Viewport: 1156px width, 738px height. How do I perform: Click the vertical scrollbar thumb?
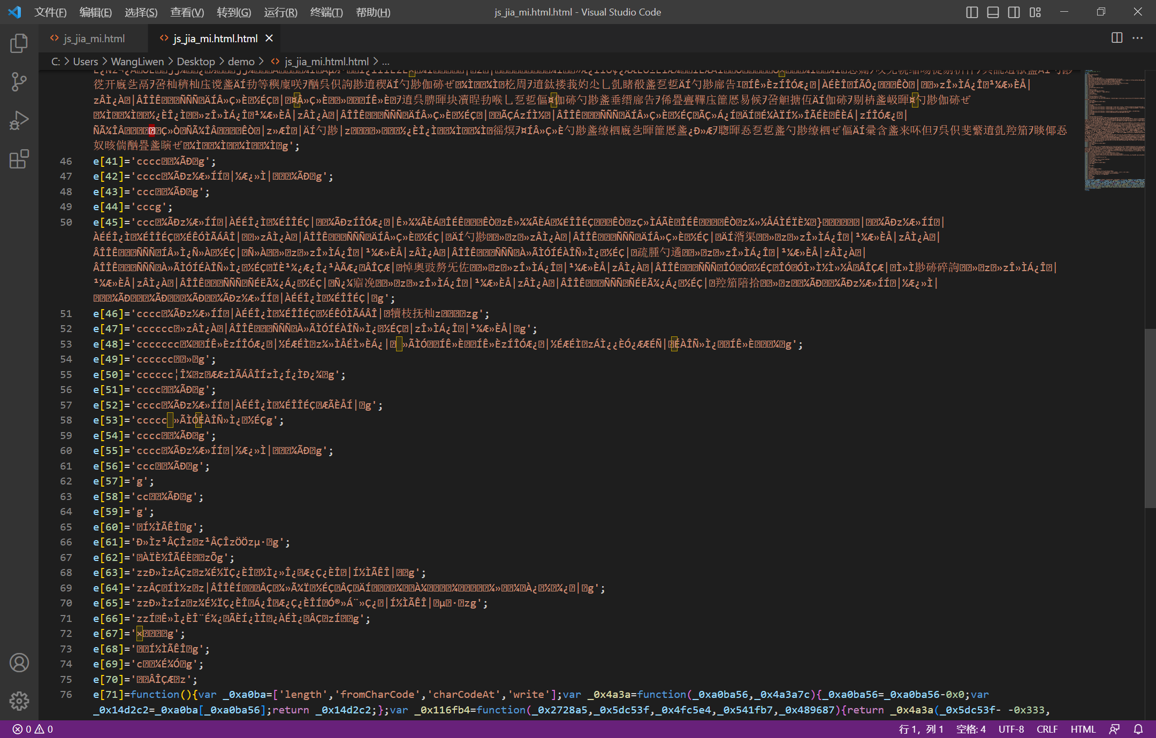click(x=1150, y=417)
